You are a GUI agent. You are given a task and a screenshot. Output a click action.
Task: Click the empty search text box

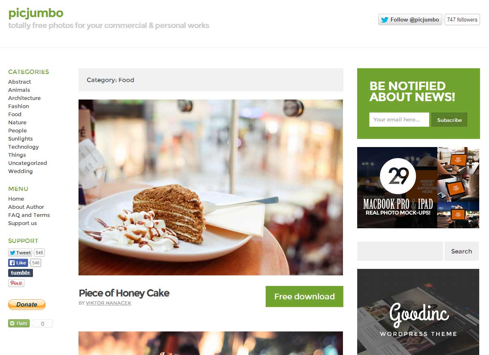coord(400,251)
